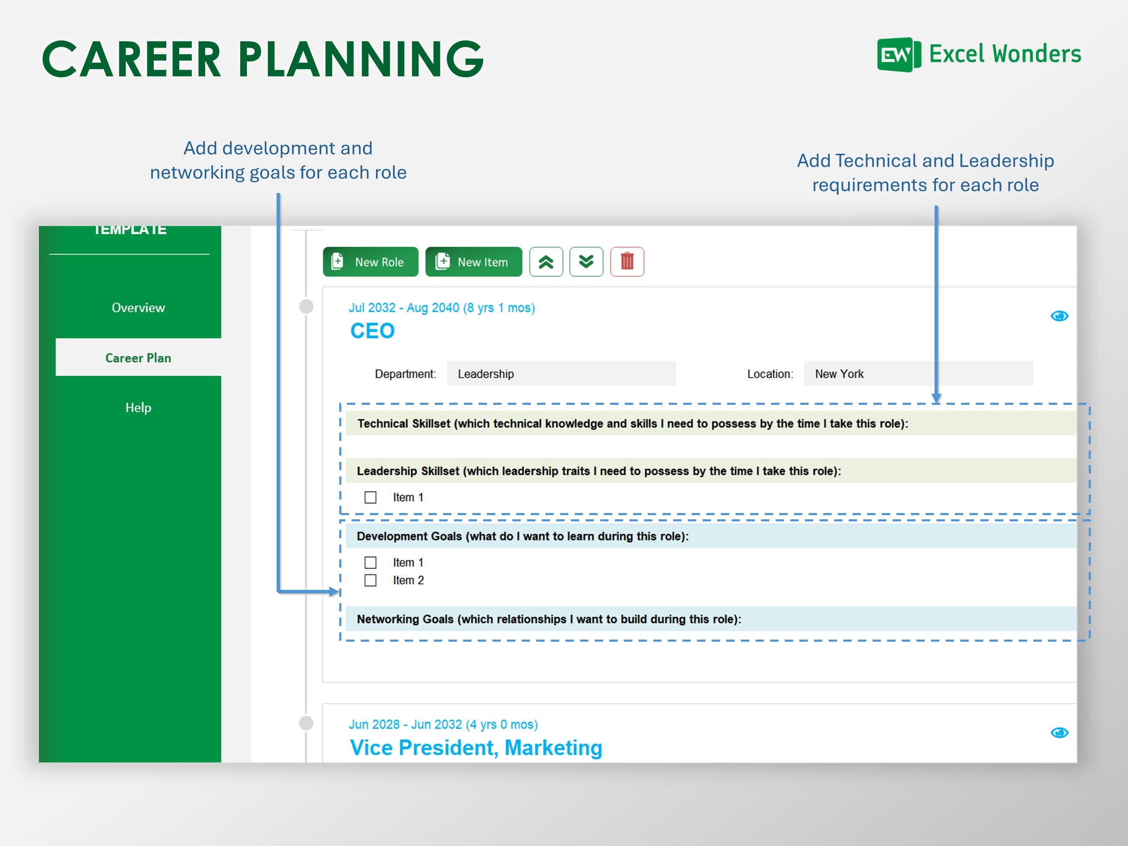Image resolution: width=1128 pixels, height=846 pixels.
Task: Click the New Item button
Action: 474,262
